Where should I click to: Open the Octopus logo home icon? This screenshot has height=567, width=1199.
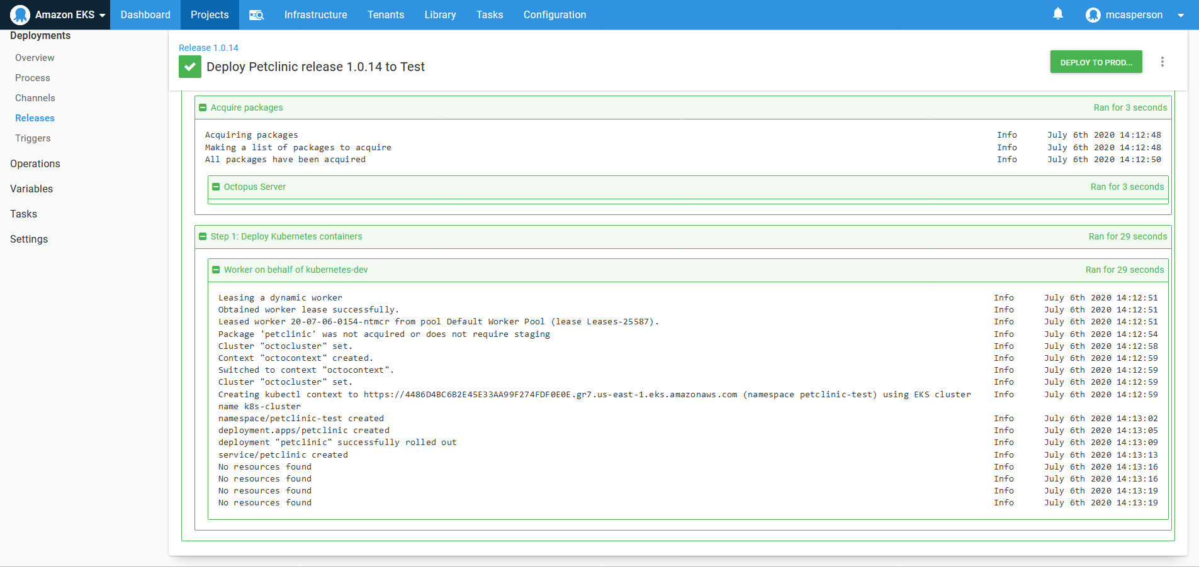pyautogui.click(x=19, y=14)
